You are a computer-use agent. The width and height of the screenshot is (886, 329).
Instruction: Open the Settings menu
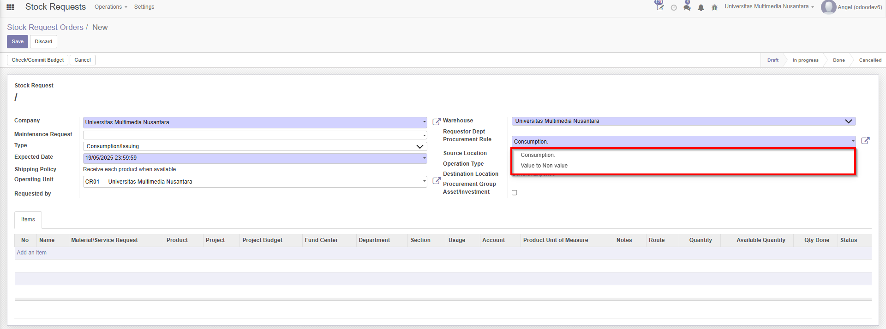click(x=144, y=7)
